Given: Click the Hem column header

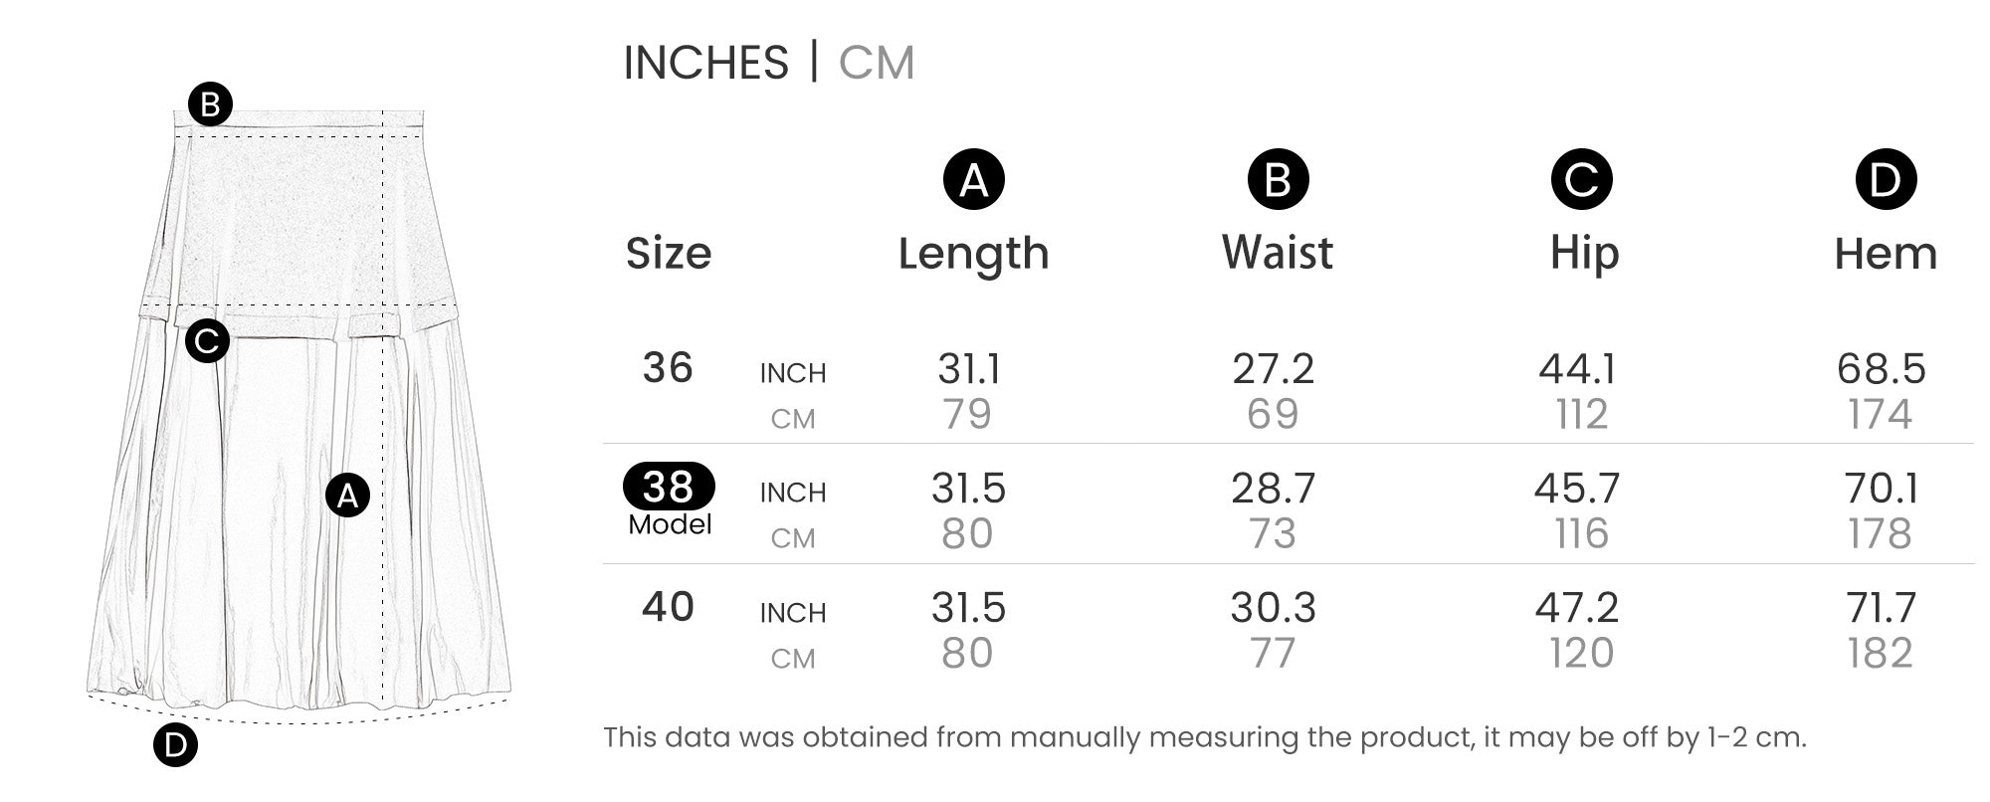Looking at the screenshot, I should tap(1886, 254).
